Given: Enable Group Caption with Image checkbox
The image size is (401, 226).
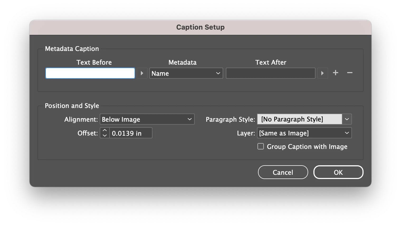Looking at the screenshot, I should (261, 146).
